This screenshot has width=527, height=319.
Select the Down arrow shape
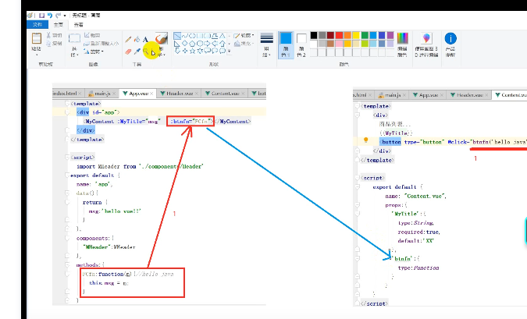tap(177, 51)
